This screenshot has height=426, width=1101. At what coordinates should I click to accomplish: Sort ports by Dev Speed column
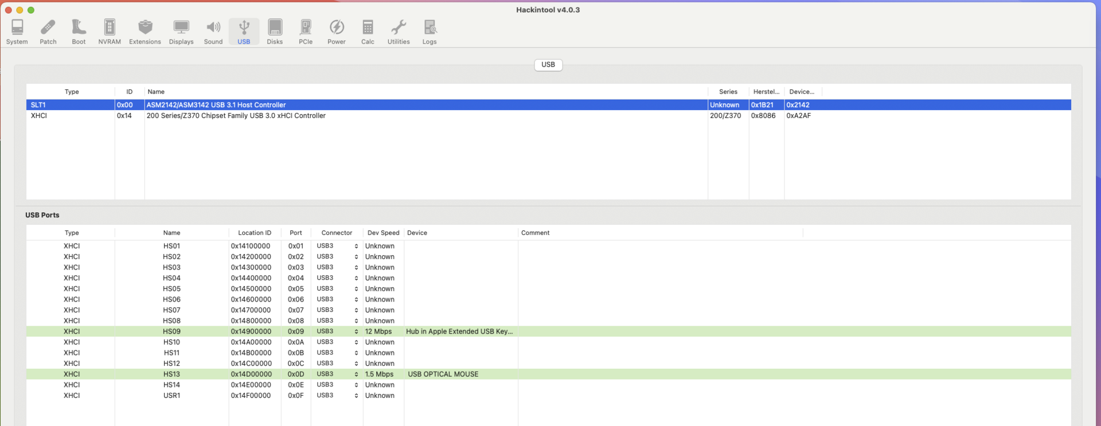point(383,233)
